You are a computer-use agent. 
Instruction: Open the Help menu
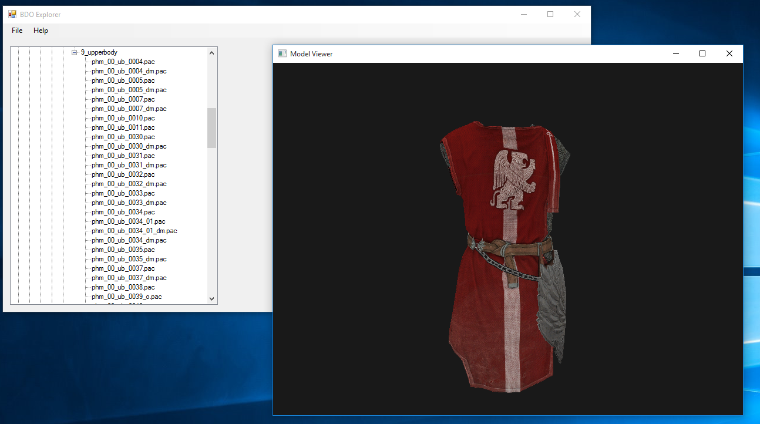pyautogui.click(x=41, y=31)
